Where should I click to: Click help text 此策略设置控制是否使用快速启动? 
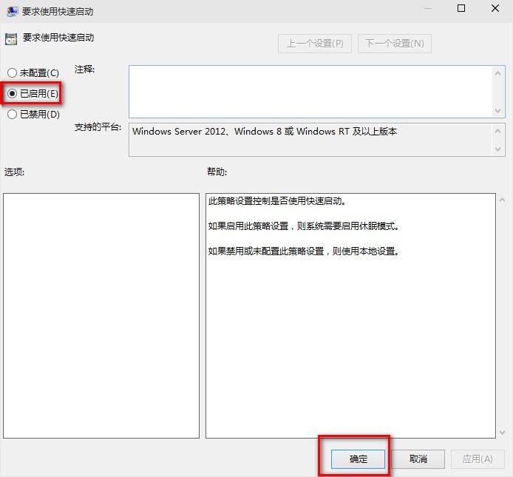point(276,200)
